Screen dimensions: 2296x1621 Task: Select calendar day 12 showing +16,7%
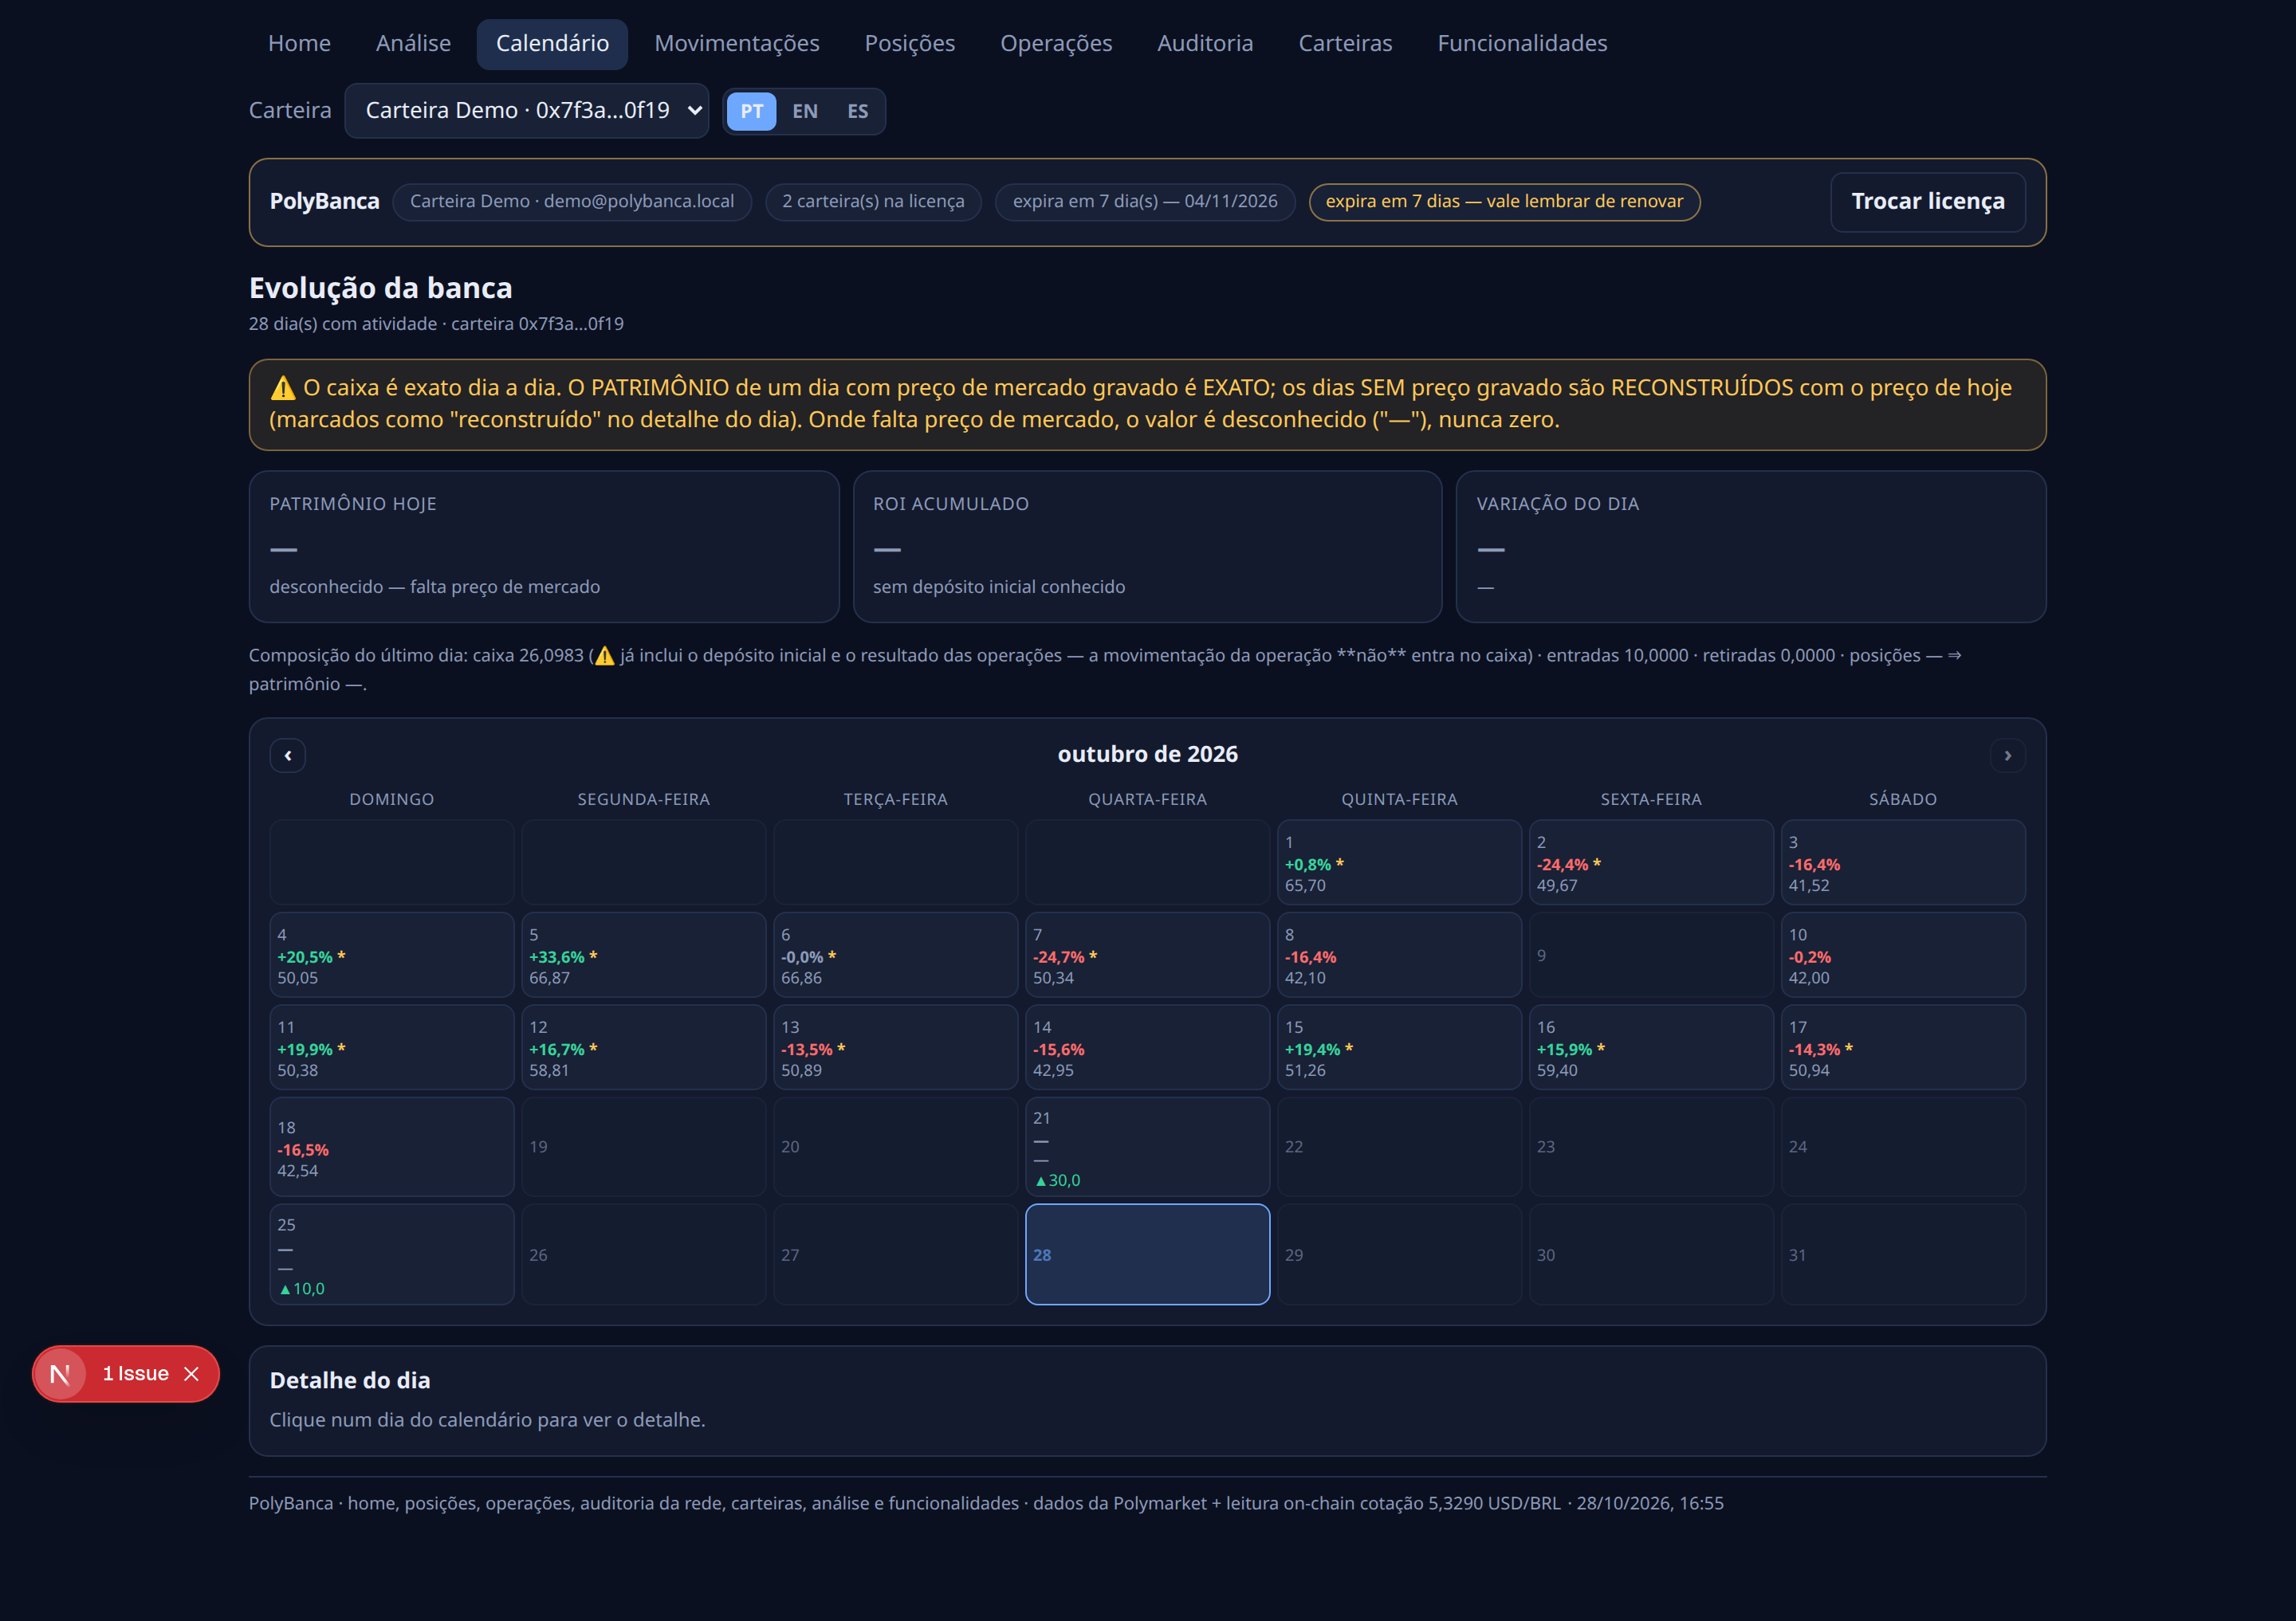(x=644, y=1047)
